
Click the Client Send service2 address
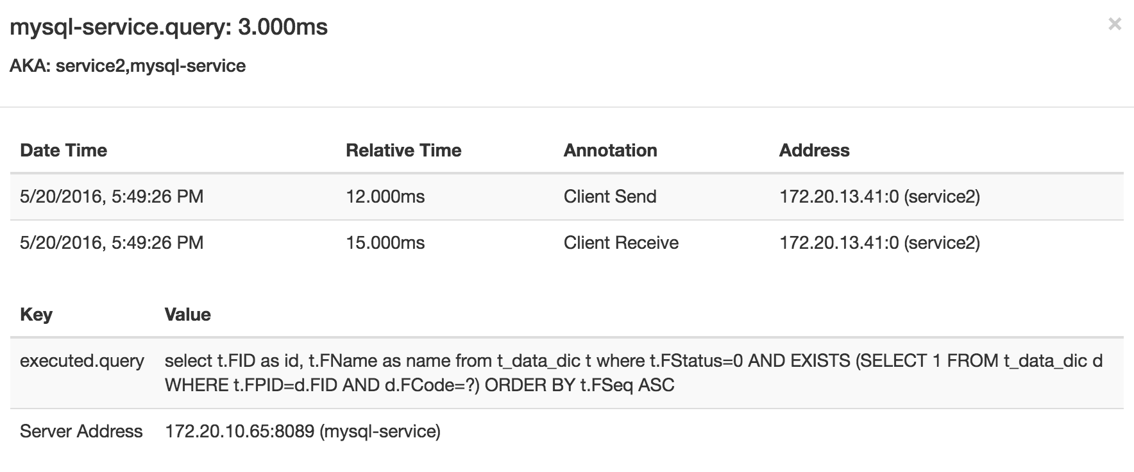point(879,196)
